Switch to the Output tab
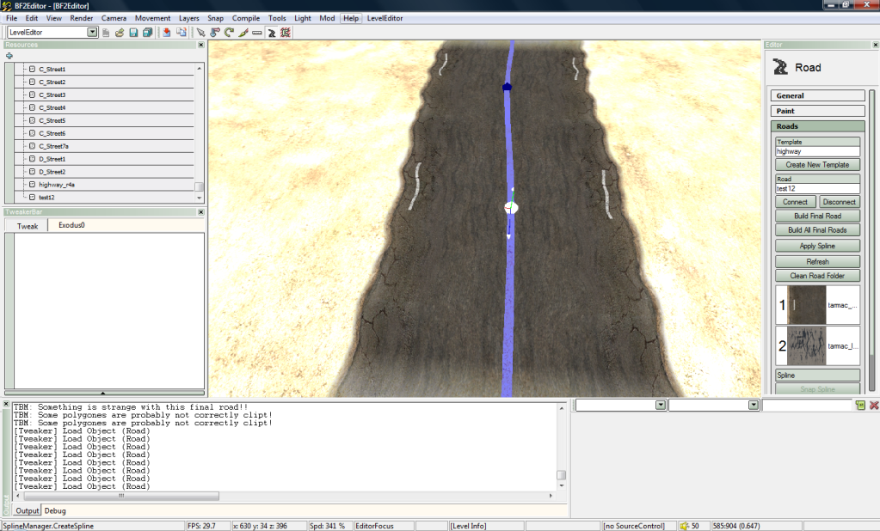The width and height of the screenshot is (880, 531). (x=27, y=511)
